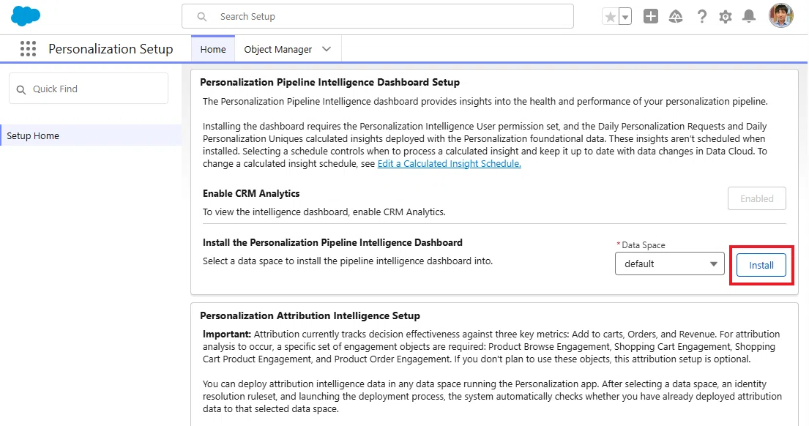Click the Install button
Screen dimensions: 809x426
[x=761, y=265]
